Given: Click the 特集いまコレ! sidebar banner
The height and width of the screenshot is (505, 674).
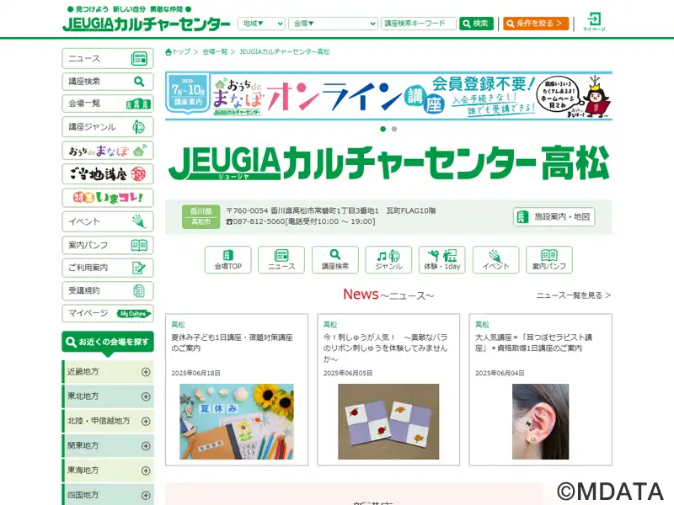Looking at the screenshot, I should 108,198.
